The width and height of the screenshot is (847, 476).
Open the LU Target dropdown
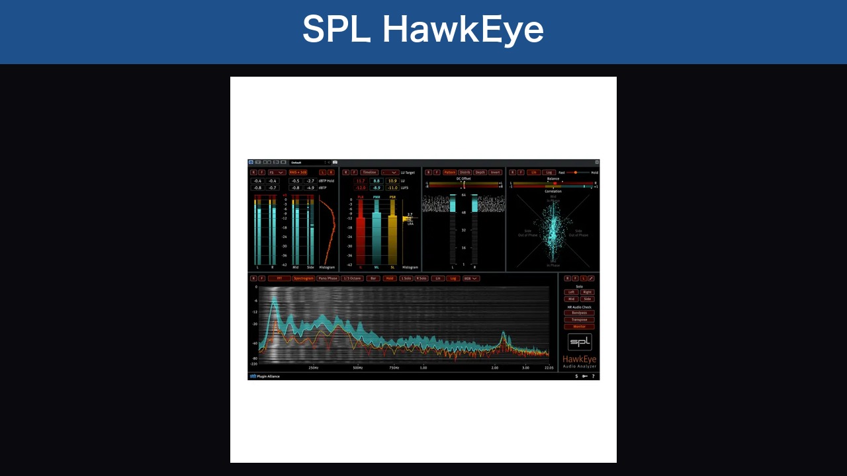click(x=390, y=173)
